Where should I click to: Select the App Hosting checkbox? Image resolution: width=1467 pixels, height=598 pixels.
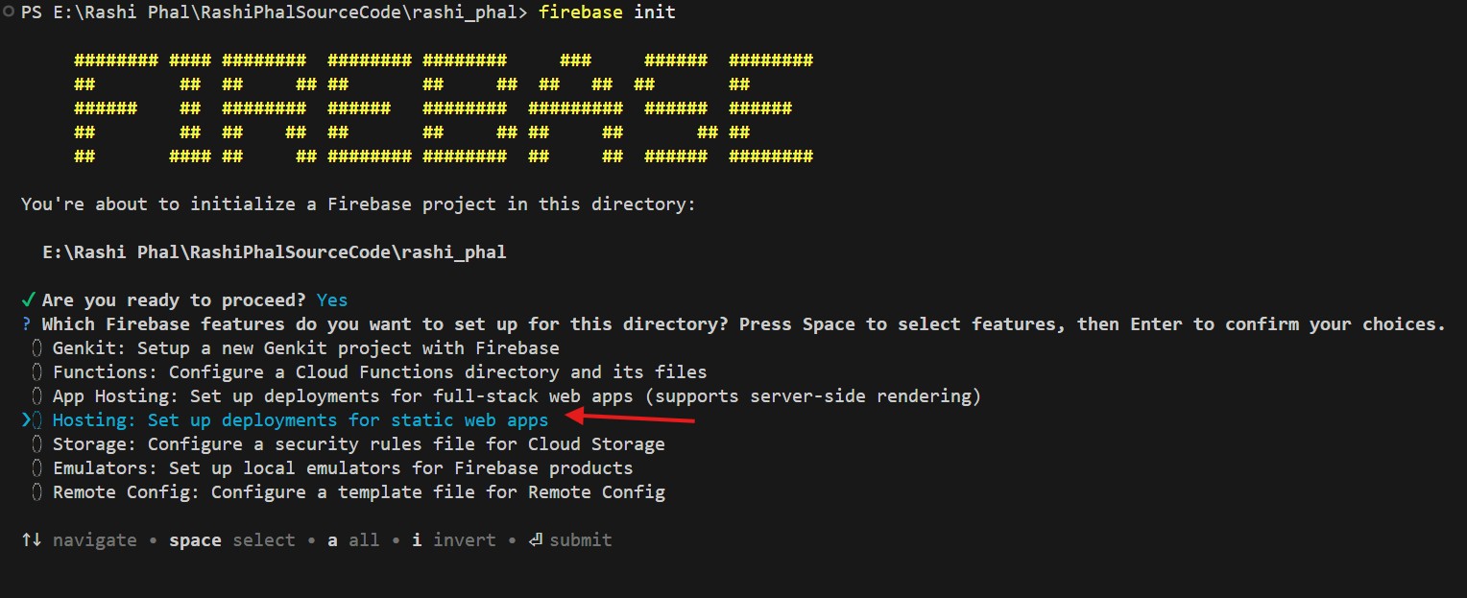point(36,396)
